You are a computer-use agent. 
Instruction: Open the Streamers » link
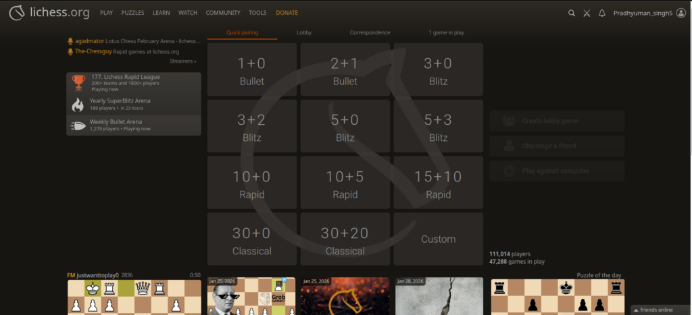point(183,61)
